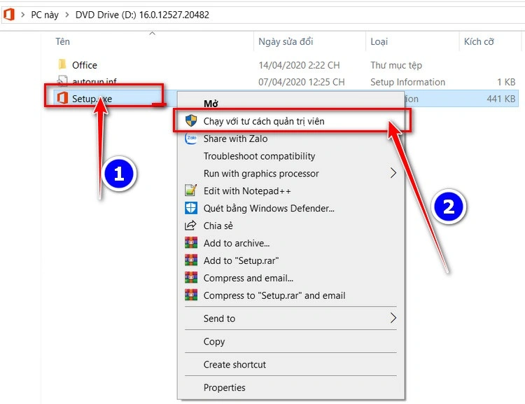
Task: Click the Office folder icon
Action: tap(62, 65)
